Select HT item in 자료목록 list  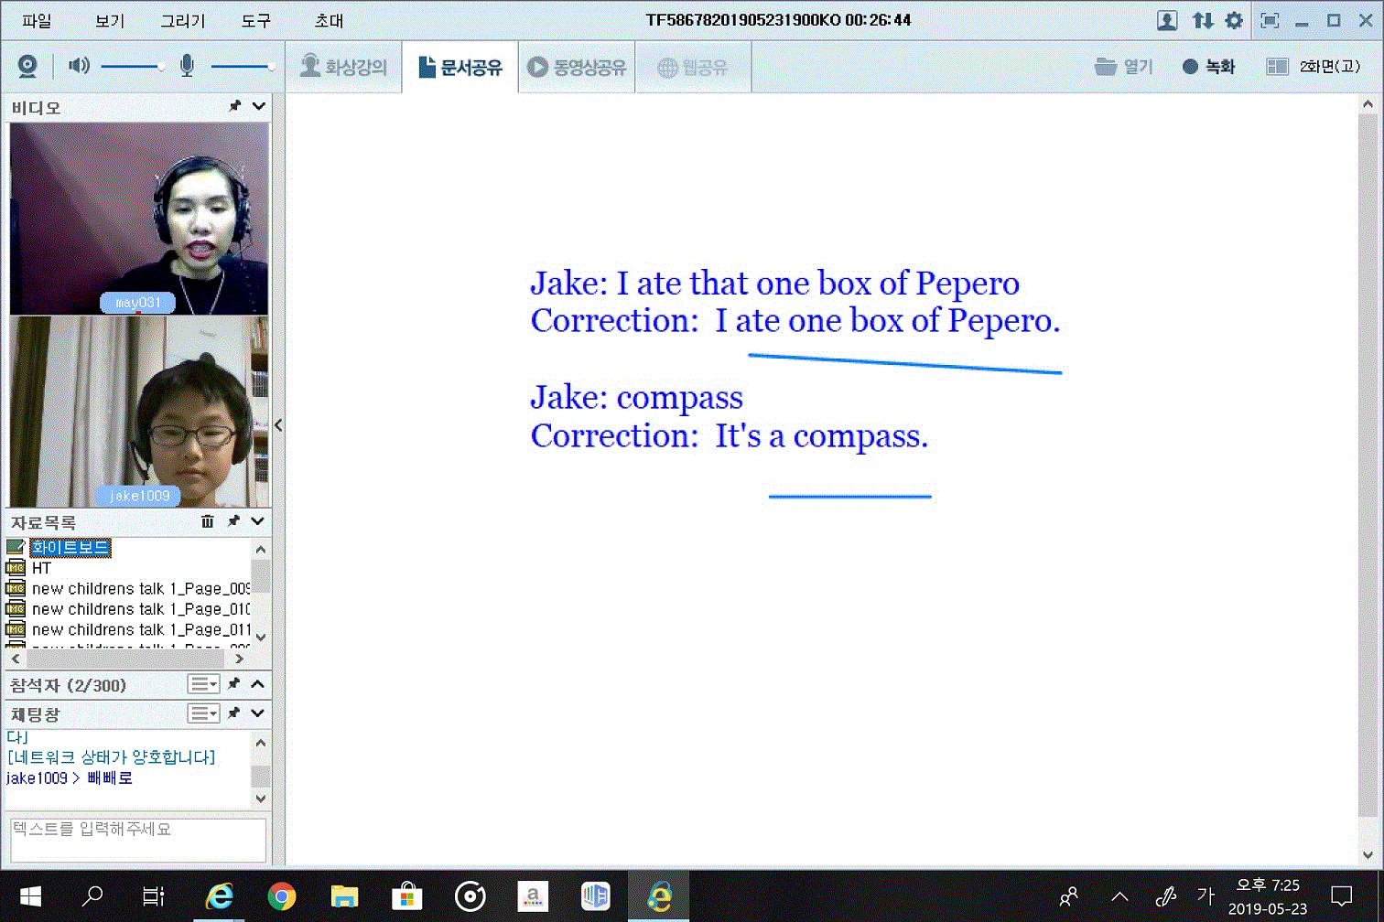tap(42, 568)
